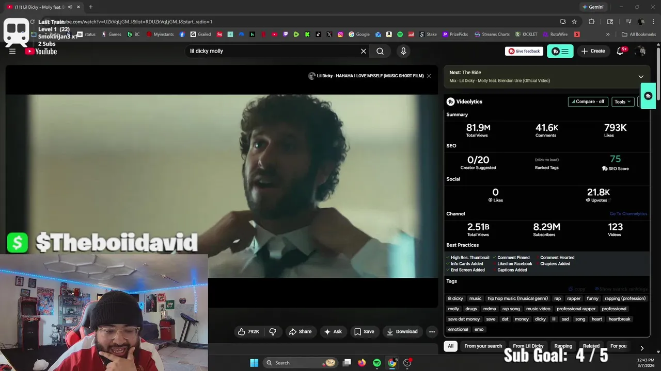The width and height of the screenshot is (661, 371).
Task: Click the 'hip hop music (musical genre)' tag
Action: pyautogui.click(x=517, y=298)
